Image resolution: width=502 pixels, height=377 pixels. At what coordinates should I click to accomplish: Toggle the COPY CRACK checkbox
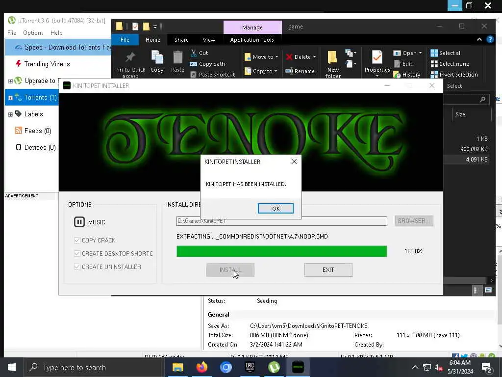coord(77,240)
